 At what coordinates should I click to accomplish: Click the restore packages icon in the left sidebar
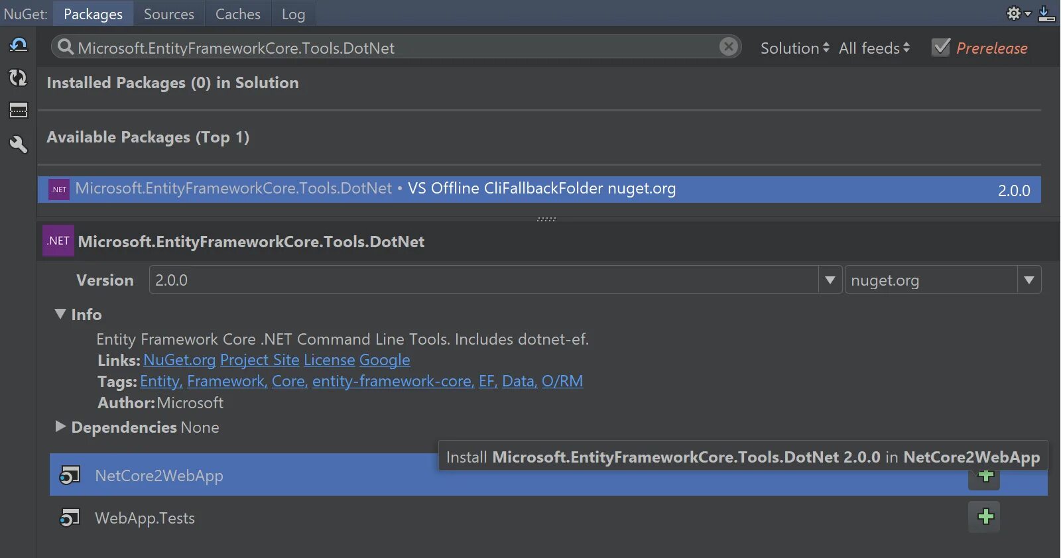(x=18, y=45)
